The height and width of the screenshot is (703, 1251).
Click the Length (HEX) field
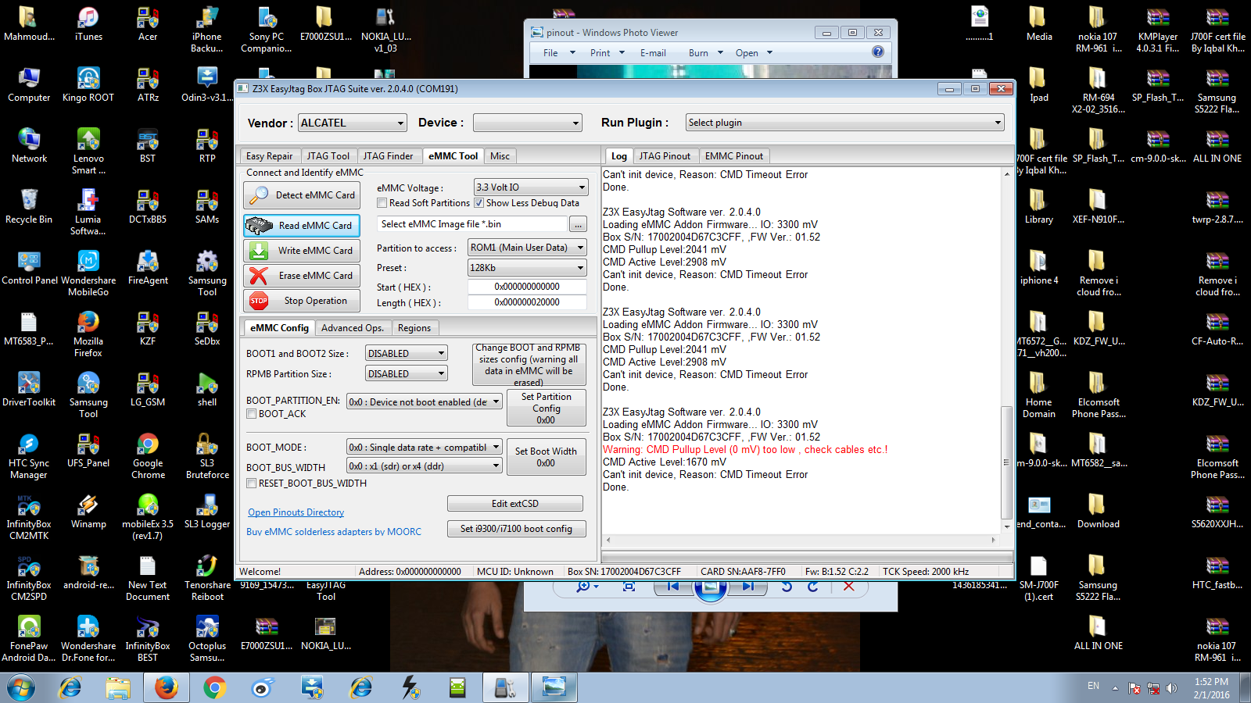coord(527,302)
